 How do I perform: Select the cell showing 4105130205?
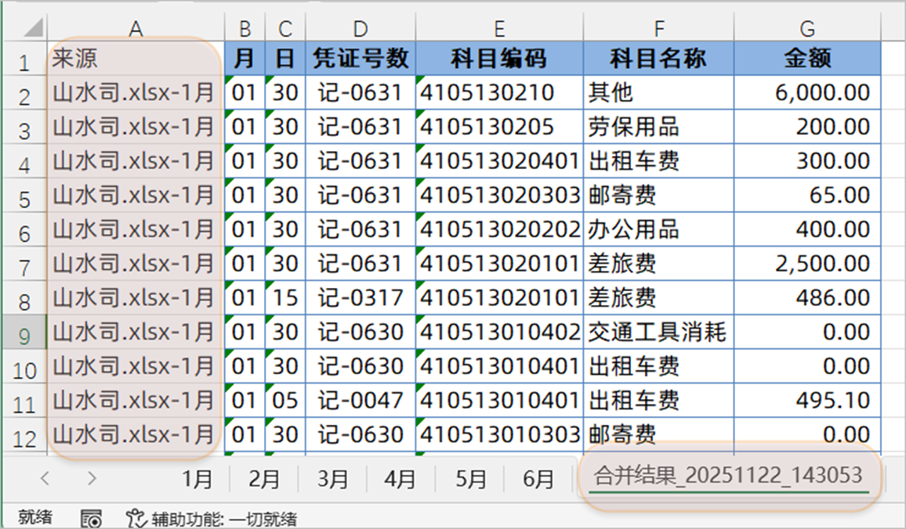499,127
